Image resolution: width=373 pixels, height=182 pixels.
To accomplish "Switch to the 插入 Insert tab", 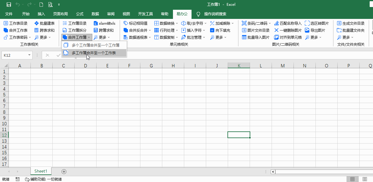I will [41, 14].
